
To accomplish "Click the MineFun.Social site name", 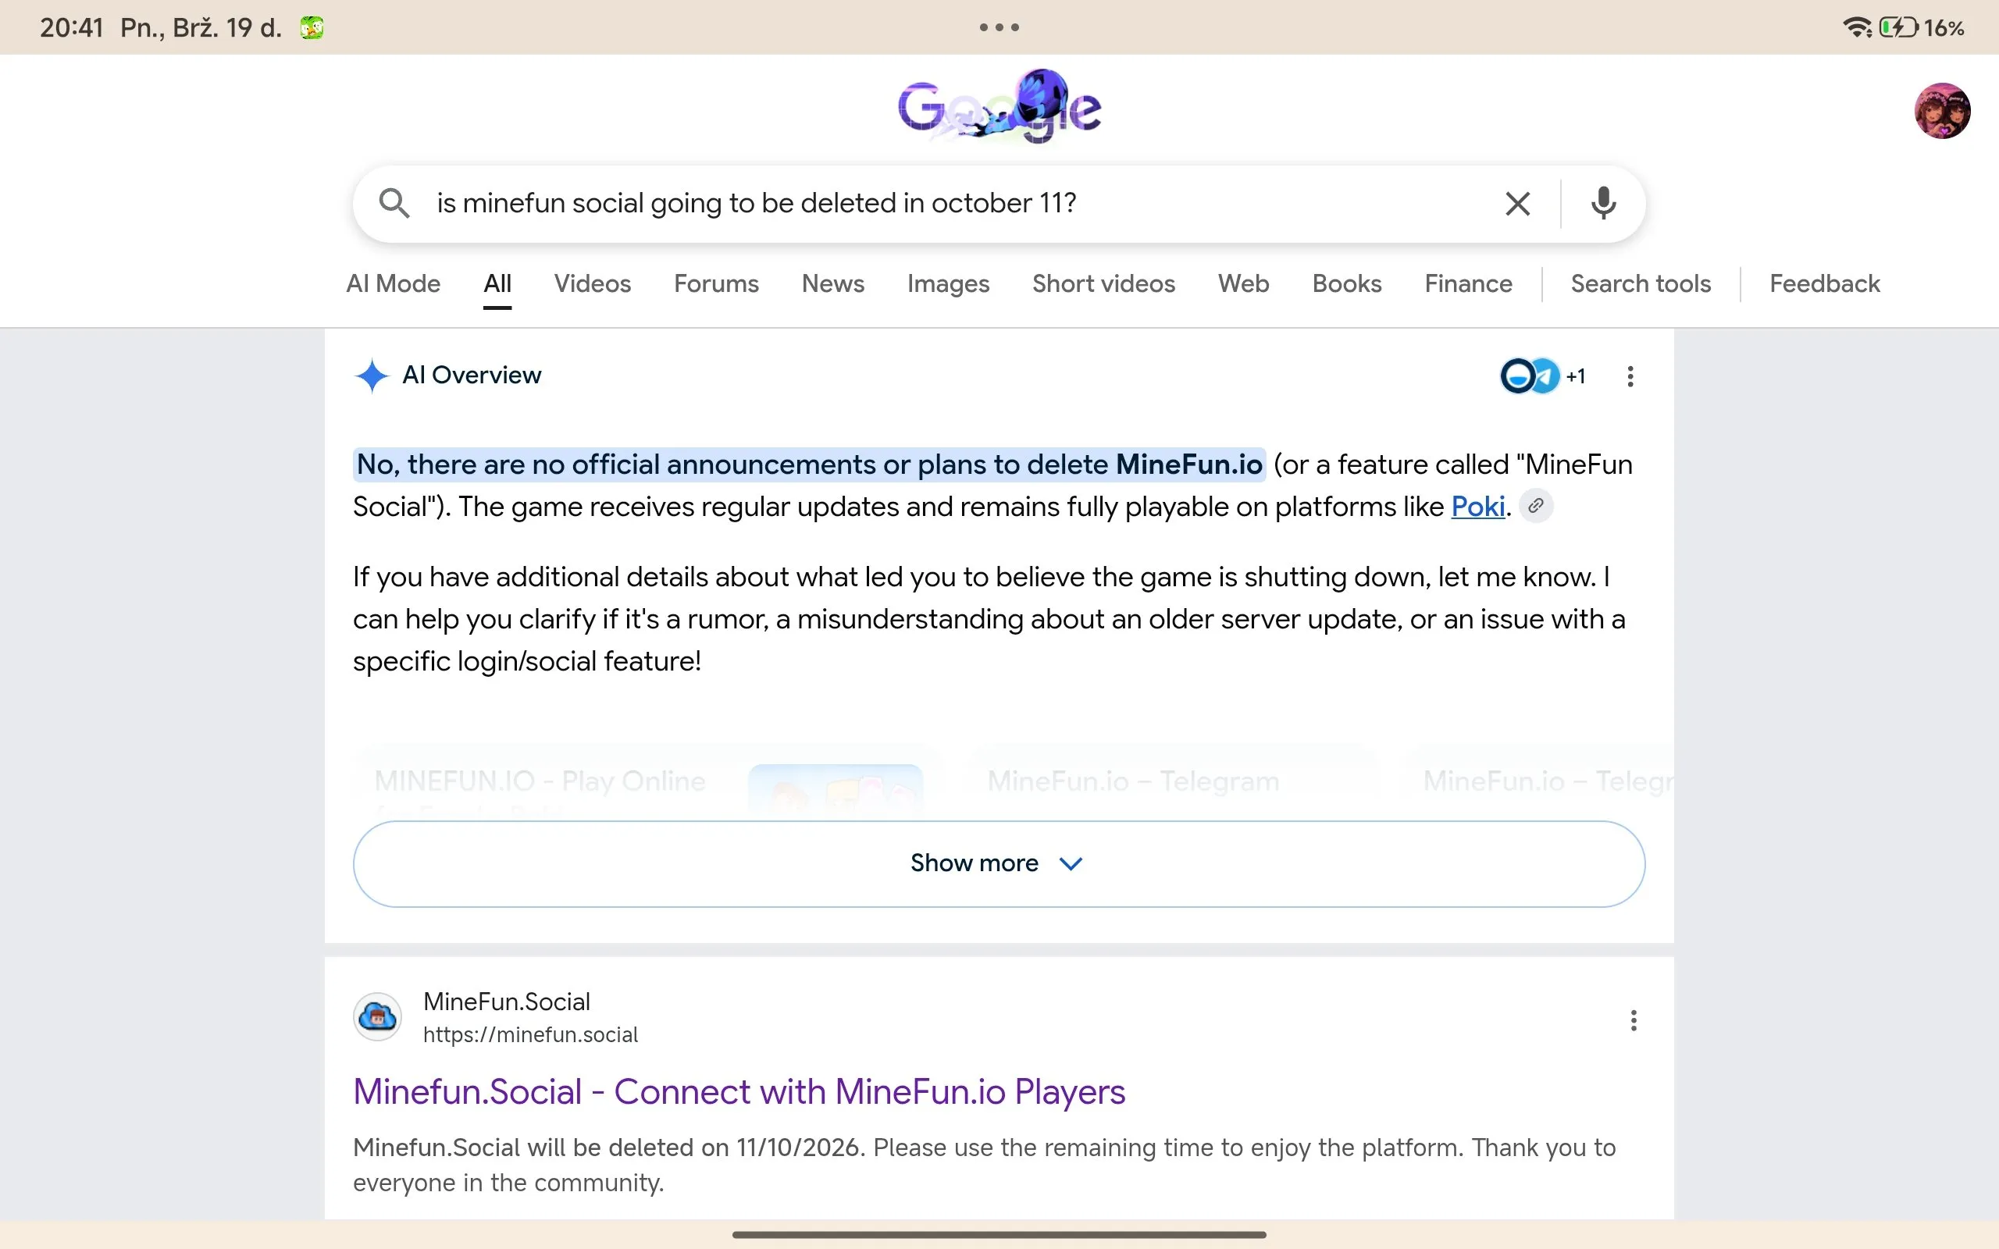I will [x=506, y=1002].
